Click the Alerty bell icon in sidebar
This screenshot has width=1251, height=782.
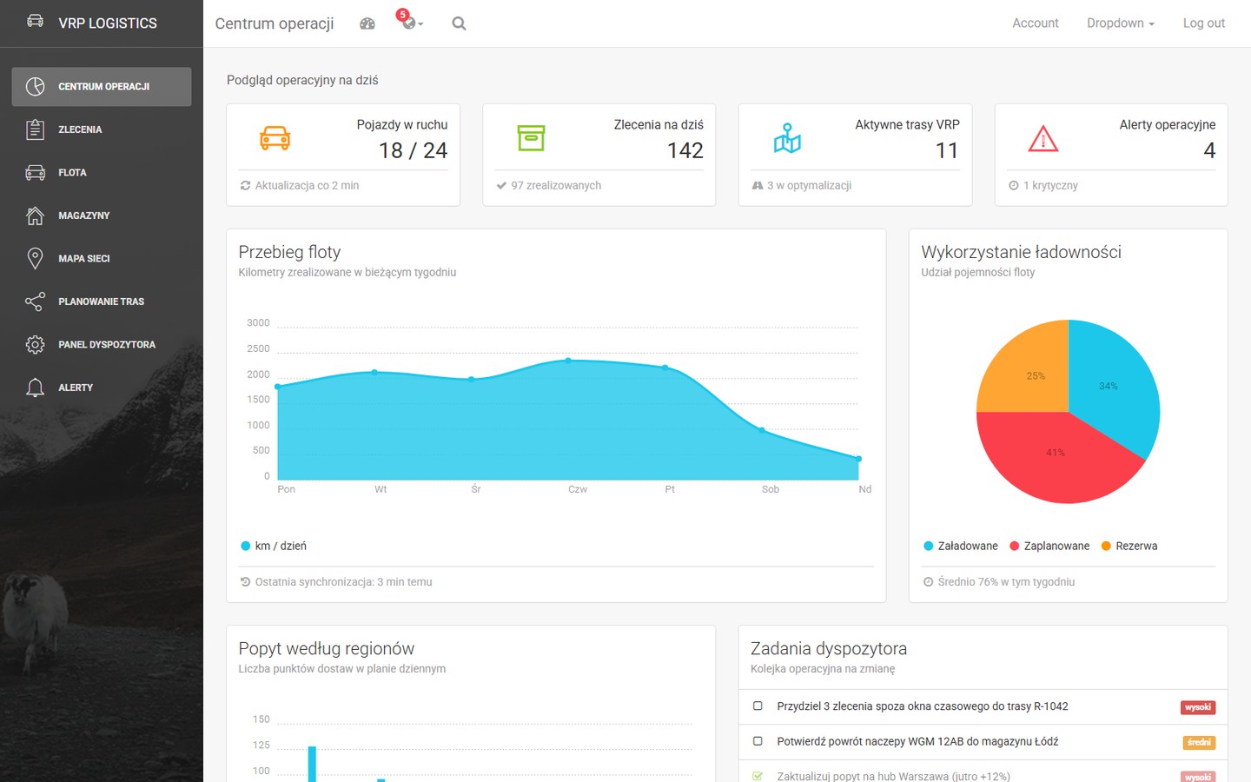(35, 388)
